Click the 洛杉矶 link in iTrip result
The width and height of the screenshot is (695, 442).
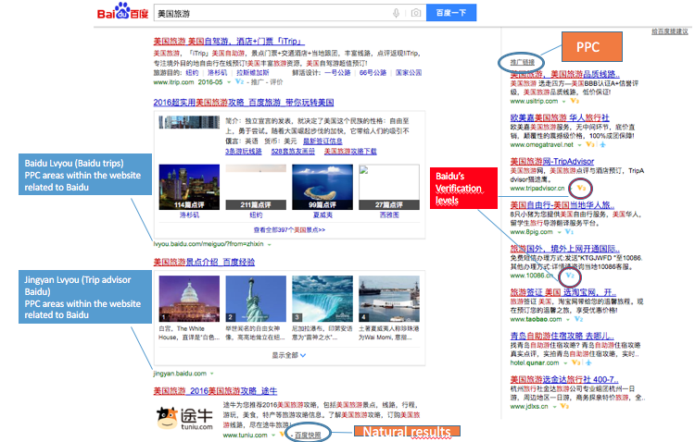[217, 72]
